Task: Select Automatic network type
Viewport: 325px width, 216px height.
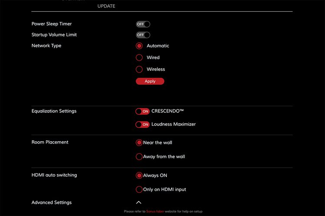Action: pos(140,46)
